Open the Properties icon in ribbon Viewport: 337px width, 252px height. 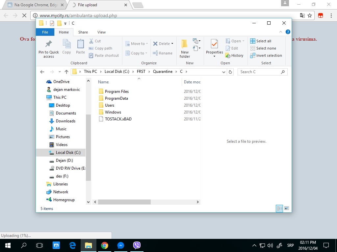point(214,44)
